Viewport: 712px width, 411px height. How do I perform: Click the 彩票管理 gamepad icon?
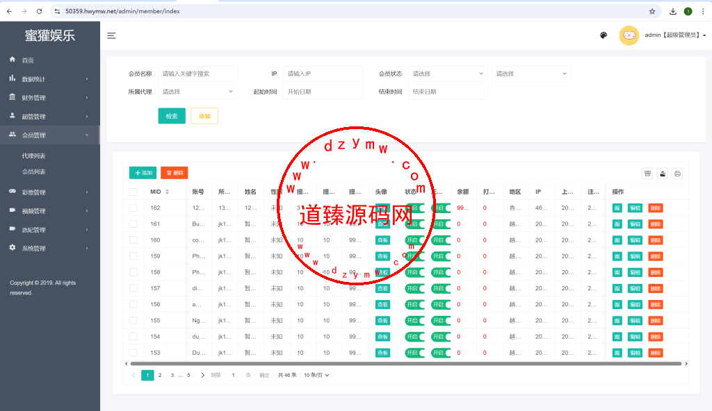pyautogui.click(x=13, y=192)
